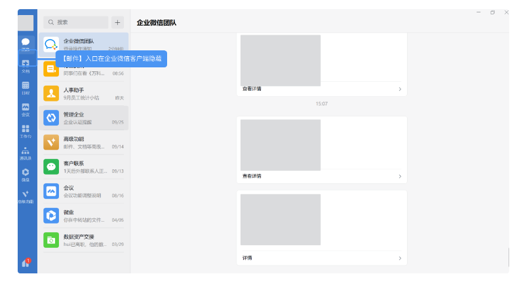Click the yellow icon of the 08:56 conversation
This screenshot has width=521, height=293.
[x=51, y=69]
